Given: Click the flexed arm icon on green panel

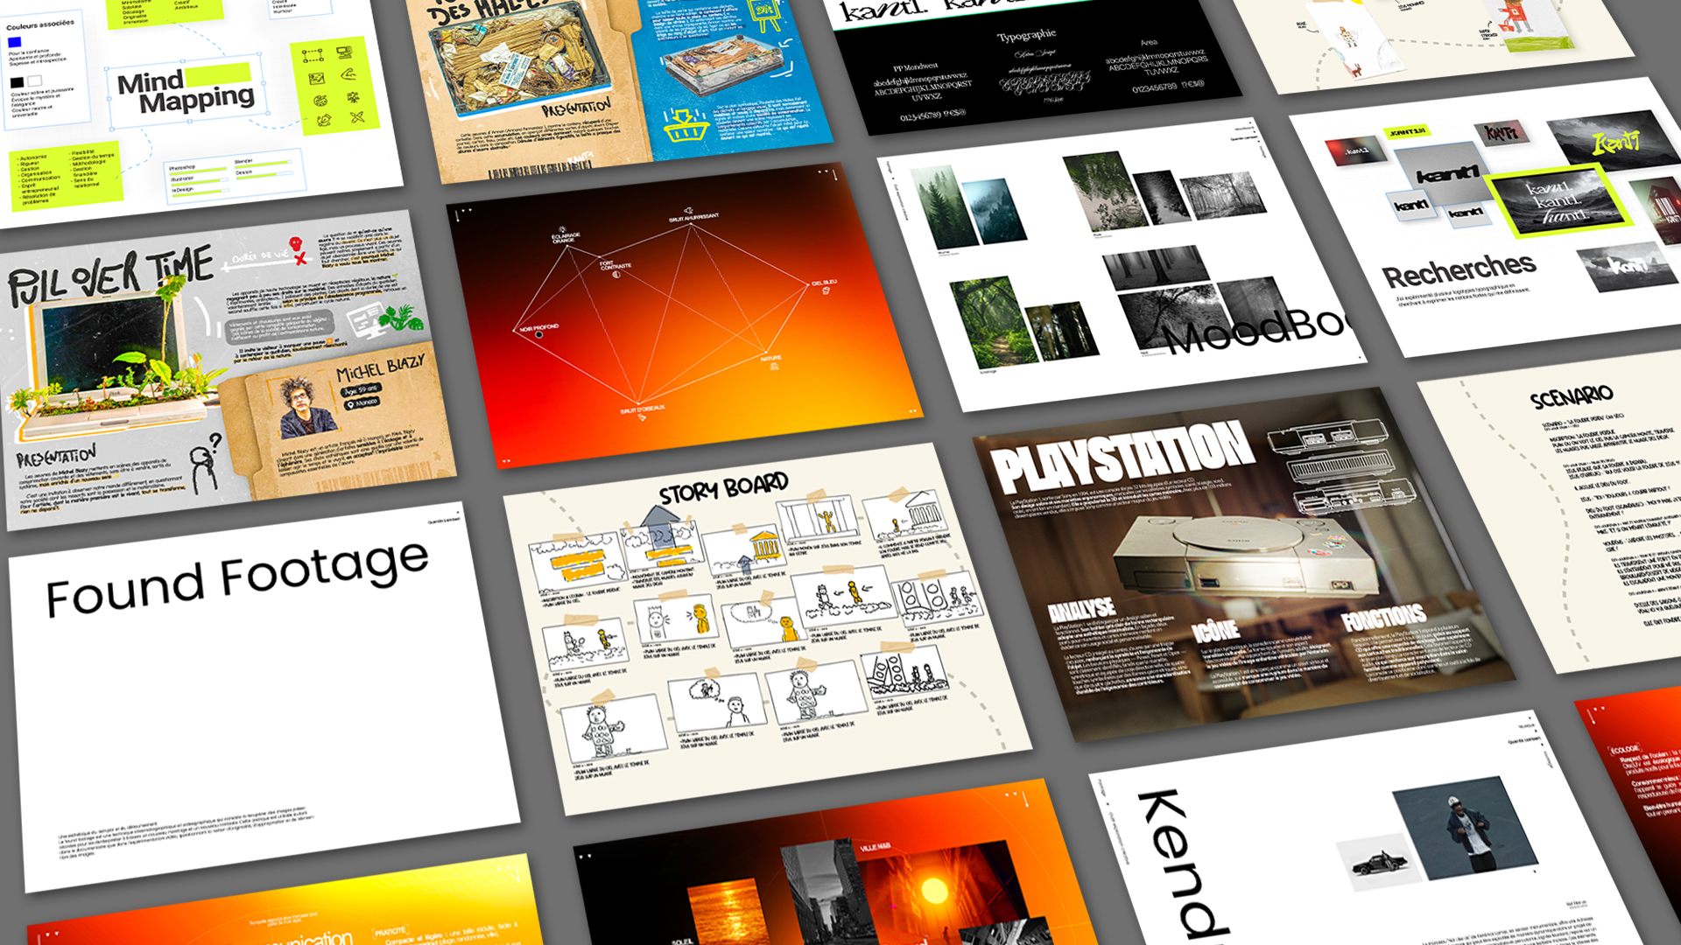Looking at the screenshot, I should [348, 74].
